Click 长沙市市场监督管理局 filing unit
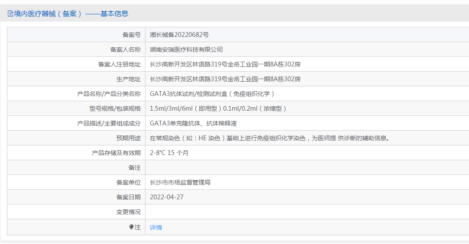Image resolution: width=469 pixels, height=244 pixels. (x=180, y=182)
